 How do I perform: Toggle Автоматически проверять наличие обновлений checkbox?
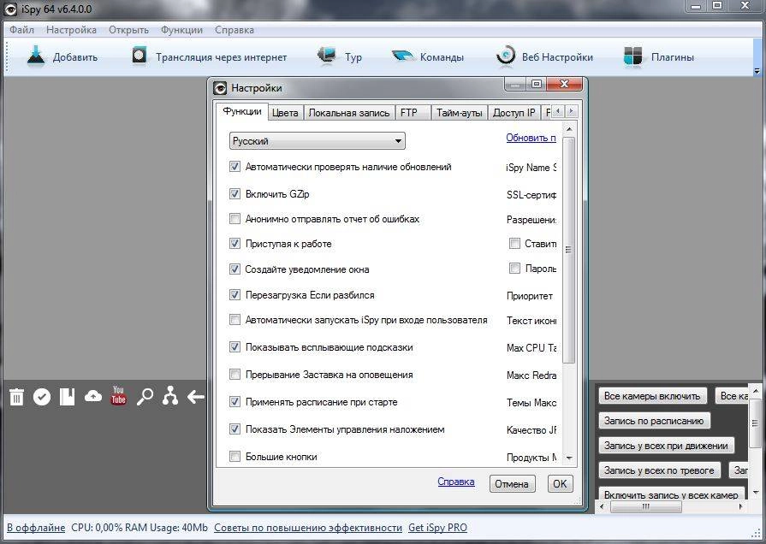click(x=235, y=167)
